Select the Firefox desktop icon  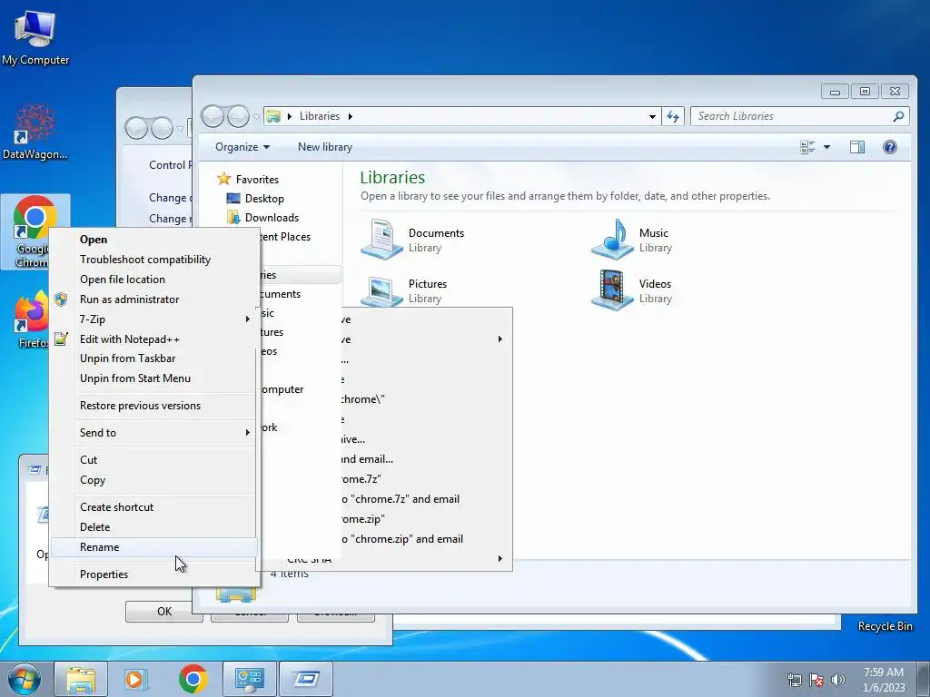[x=31, y=319]
